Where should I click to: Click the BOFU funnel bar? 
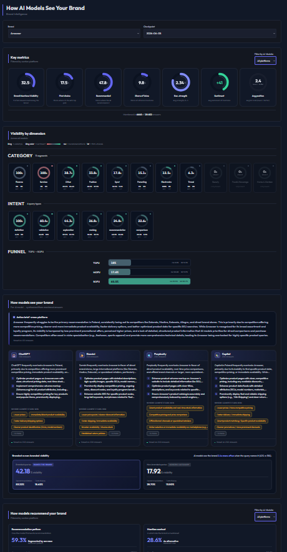tap(149, 281)
